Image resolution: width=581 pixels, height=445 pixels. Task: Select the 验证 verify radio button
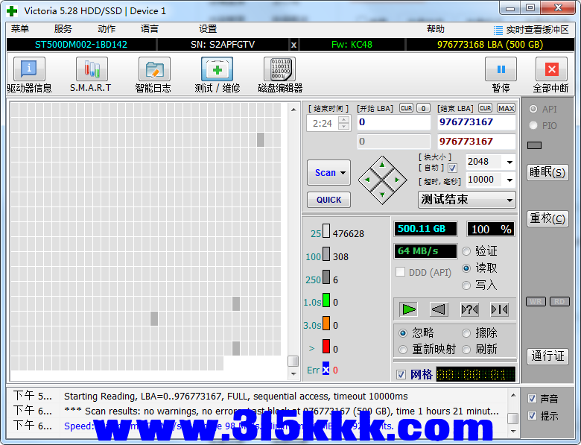click(x=466, y=251)
